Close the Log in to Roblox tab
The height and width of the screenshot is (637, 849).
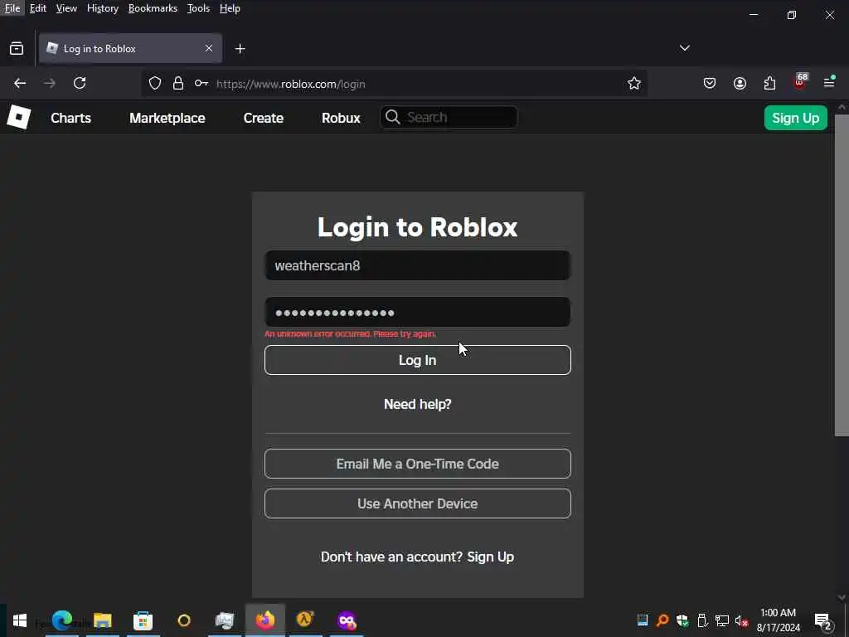pos(209,48)
